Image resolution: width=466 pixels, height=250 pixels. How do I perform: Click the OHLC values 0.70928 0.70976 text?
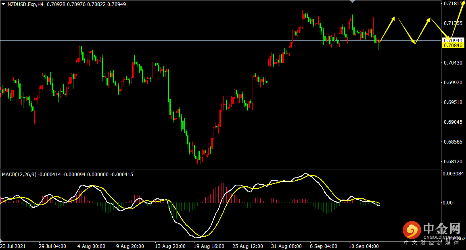coord(66,4)
